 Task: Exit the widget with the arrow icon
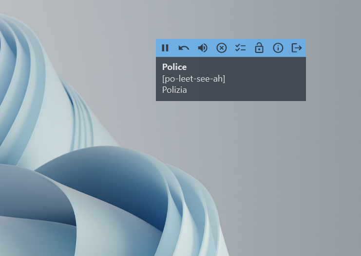297,48
